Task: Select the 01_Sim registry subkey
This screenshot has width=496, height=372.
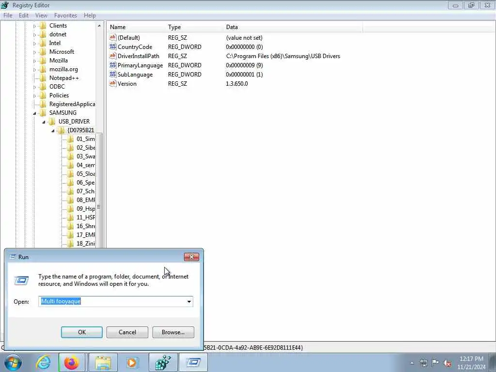Action: pos(85,139)
